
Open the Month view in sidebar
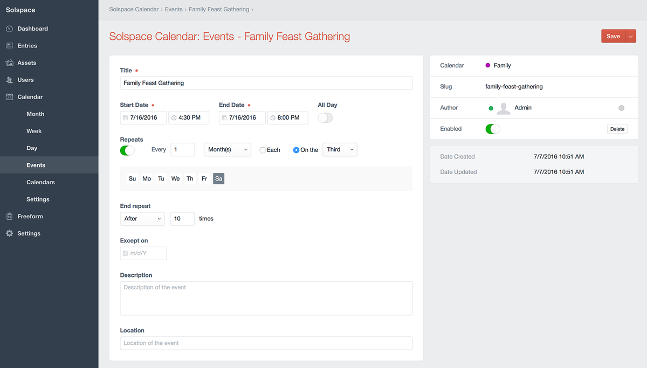pos(36,114)
